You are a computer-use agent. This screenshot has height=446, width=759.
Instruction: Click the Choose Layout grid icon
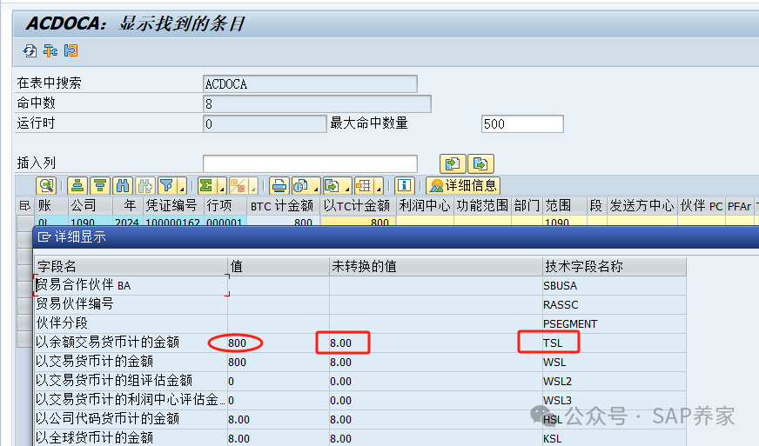(x=364, y=186)
